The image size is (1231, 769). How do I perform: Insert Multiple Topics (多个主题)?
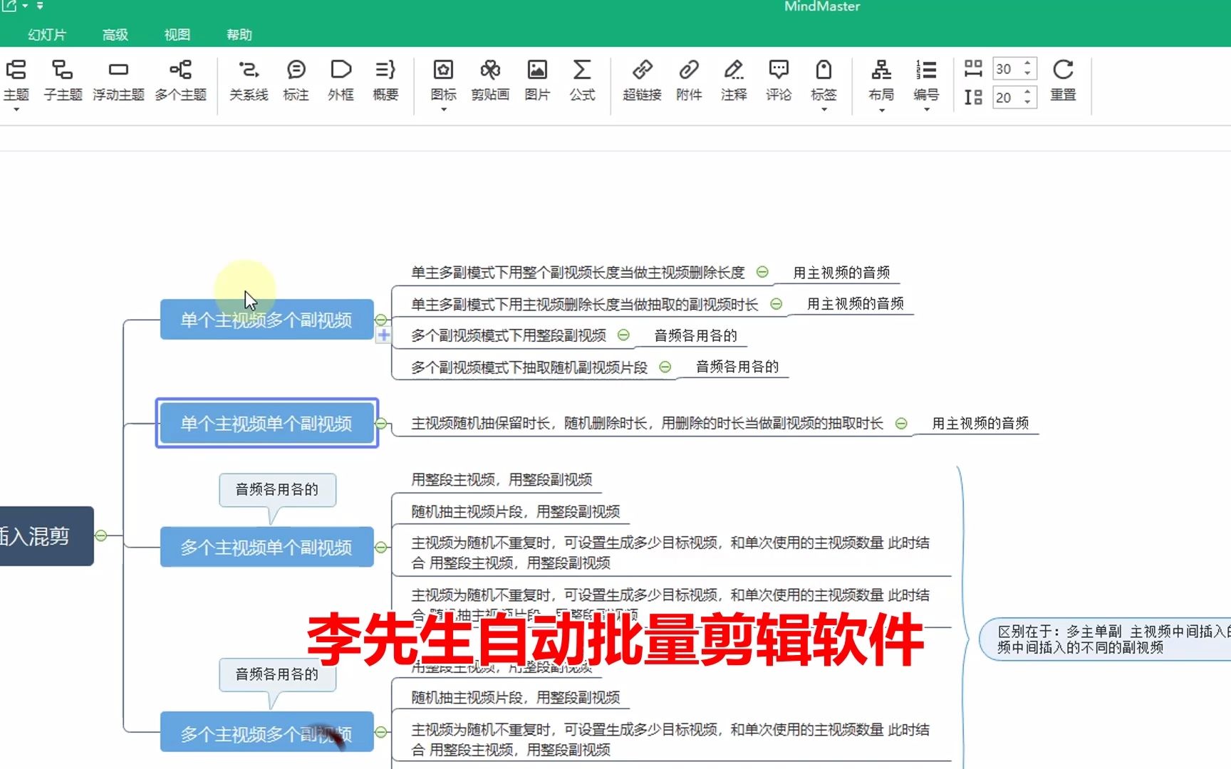point(180,80)
